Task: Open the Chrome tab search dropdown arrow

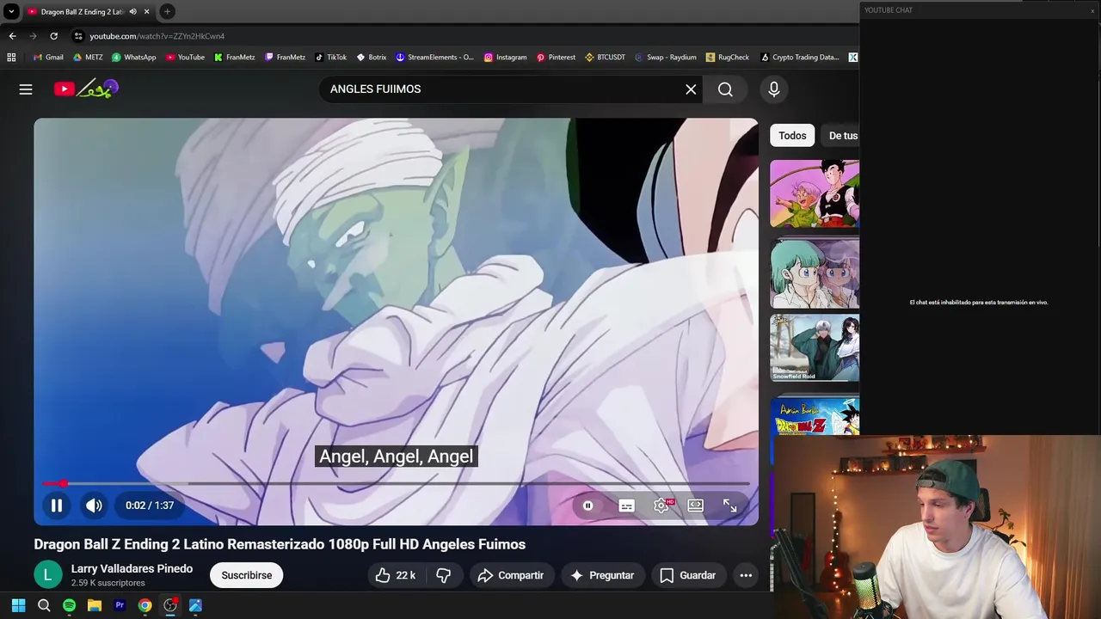Action: 11,11
